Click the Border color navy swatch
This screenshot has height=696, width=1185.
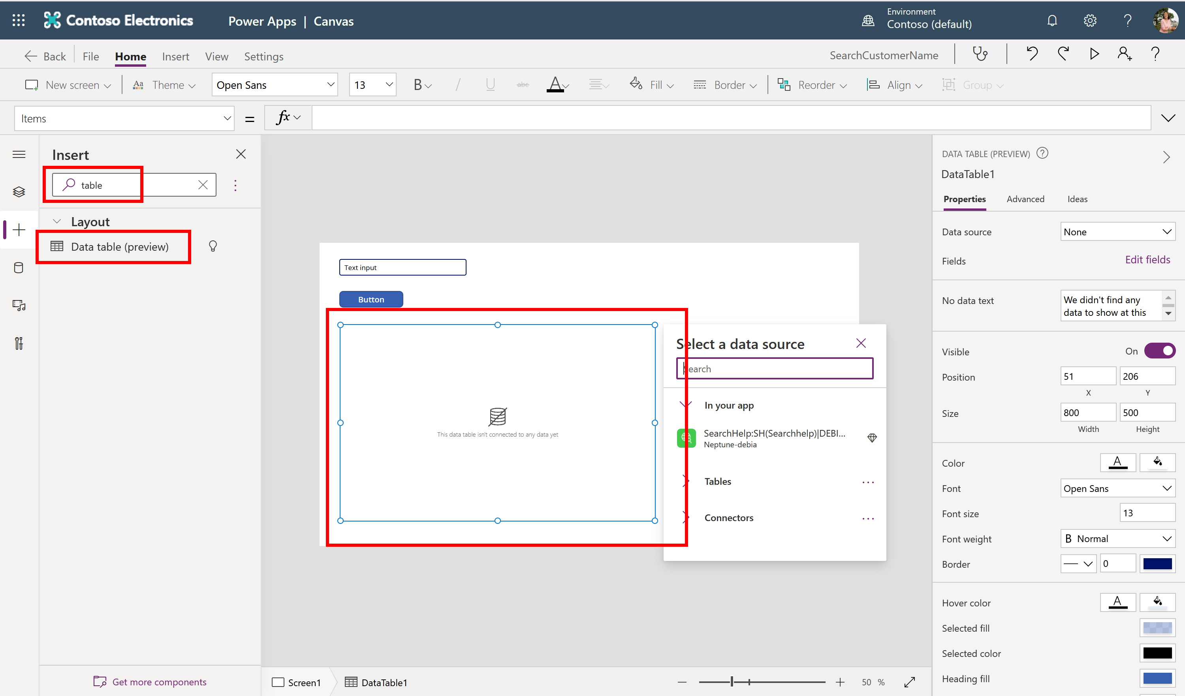point(1157,563)
